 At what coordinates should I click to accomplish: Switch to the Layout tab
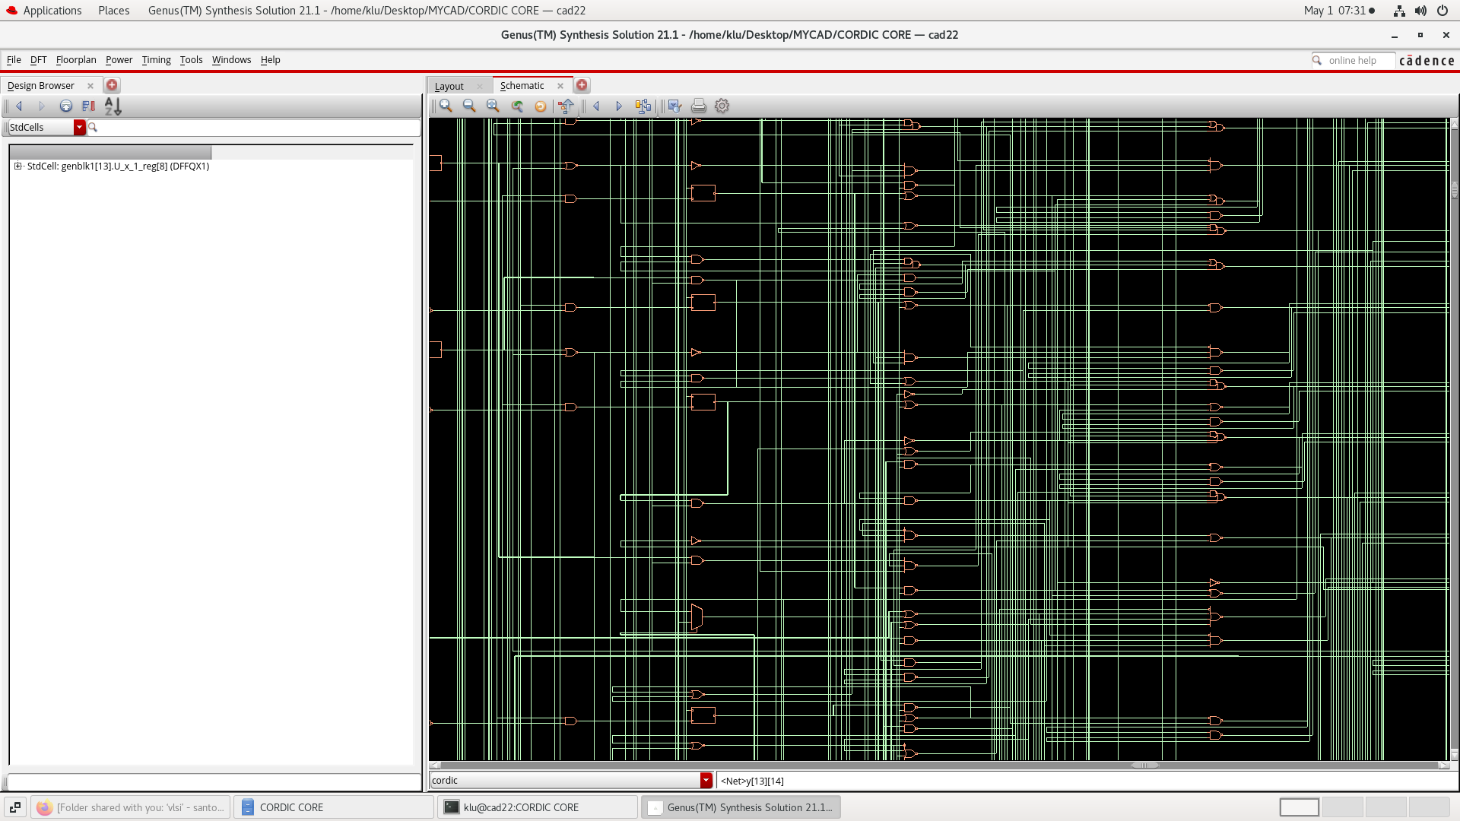[449, 86]
